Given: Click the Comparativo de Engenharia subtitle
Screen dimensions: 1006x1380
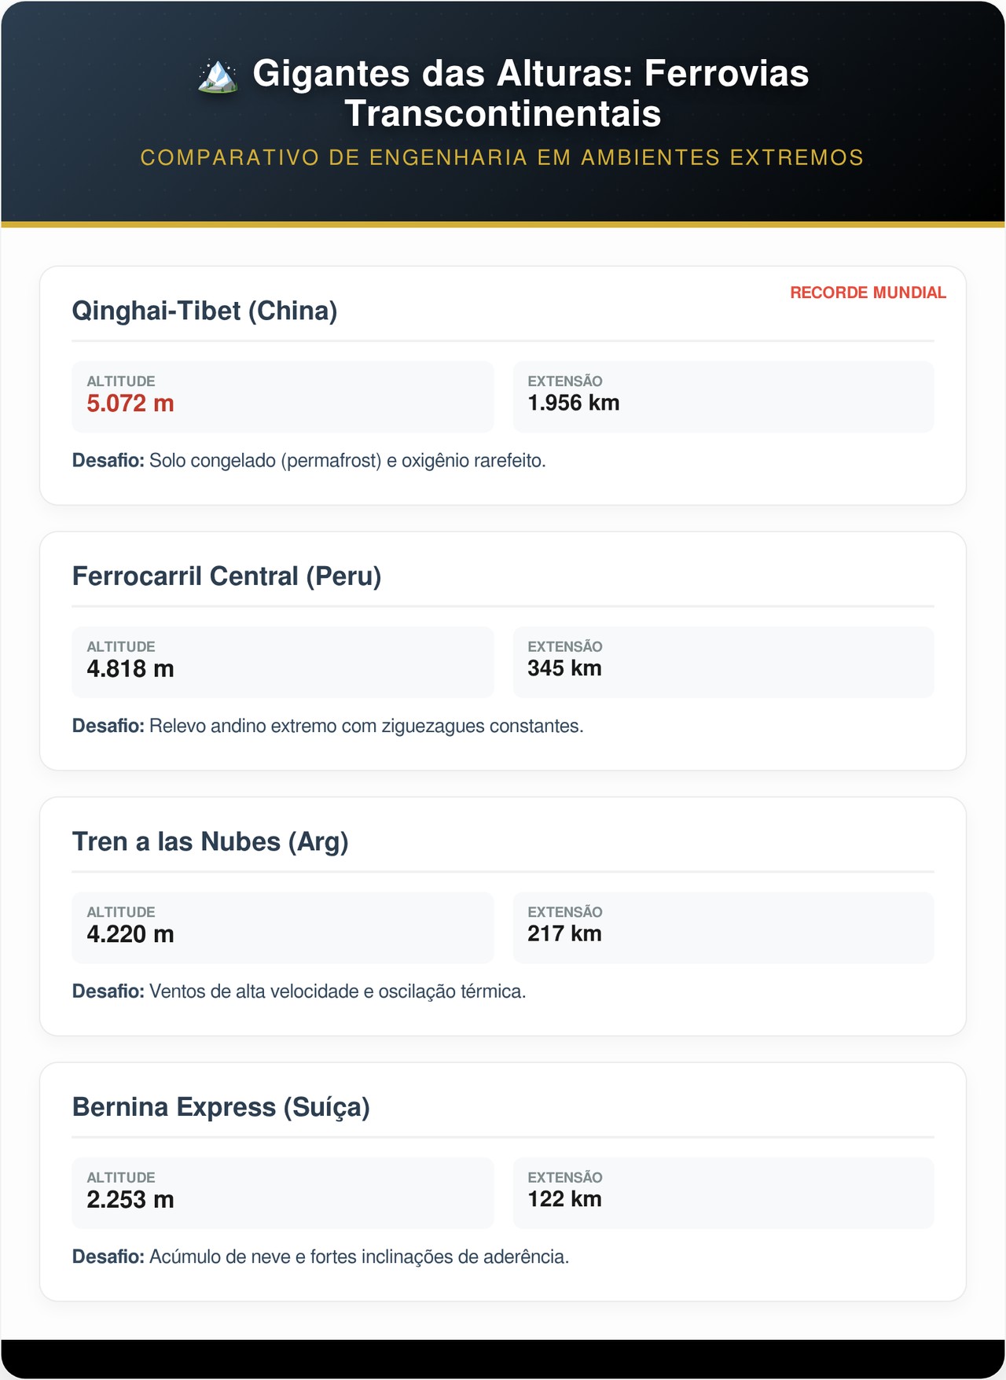Looking at the screenshot, I should pos(502,158).
